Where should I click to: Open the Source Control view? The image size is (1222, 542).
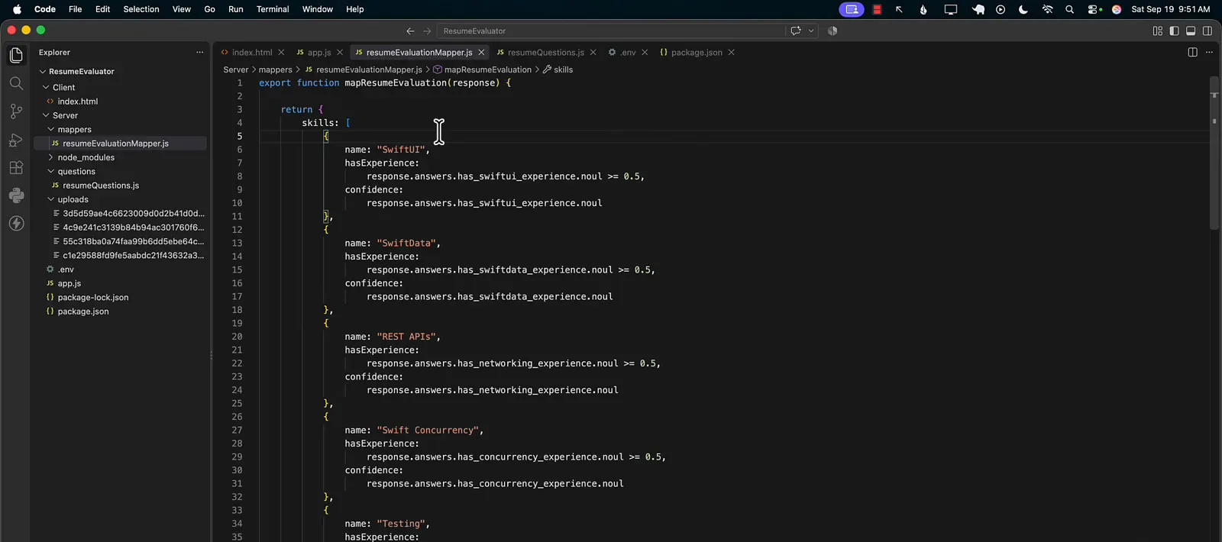click(16, 111)
